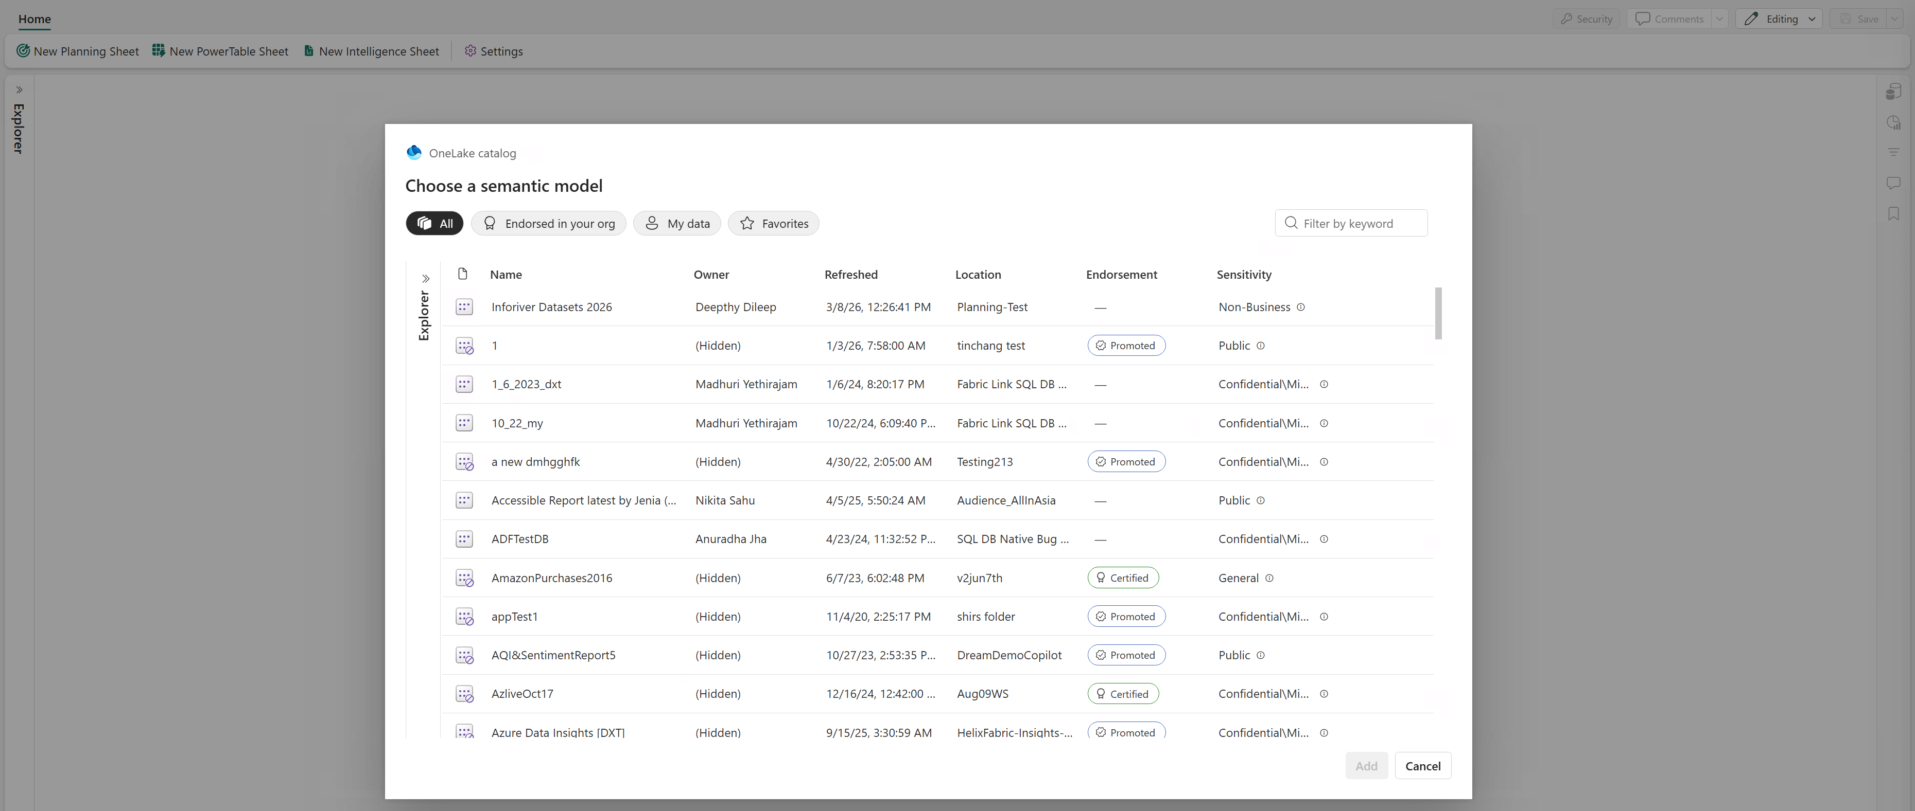Click the Inforiver Datasets 2026 model icon
Viewport: 1915px width, 811px height.
464,307
